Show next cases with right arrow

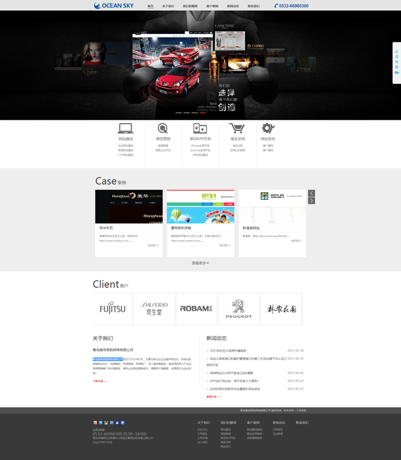pos(312,200)
